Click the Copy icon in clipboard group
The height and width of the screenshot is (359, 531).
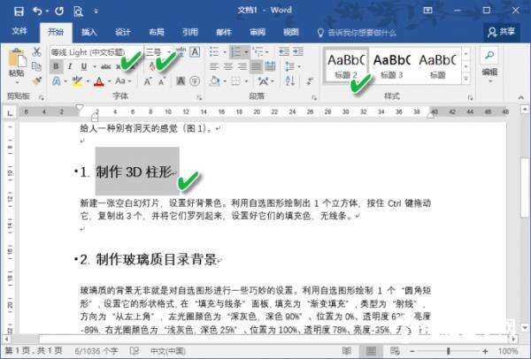(36, 66)
